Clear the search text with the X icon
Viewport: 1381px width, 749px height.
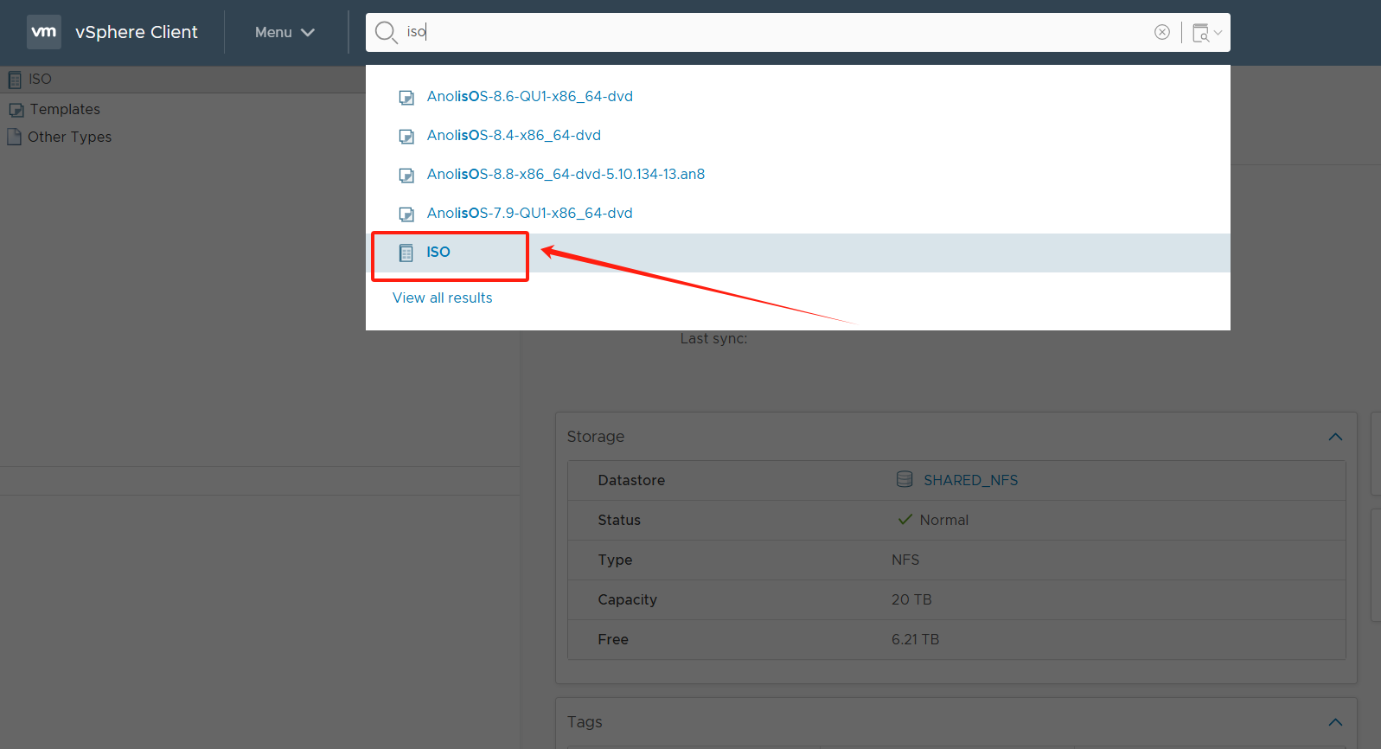pyautogui.click(x=1162, y=32)
